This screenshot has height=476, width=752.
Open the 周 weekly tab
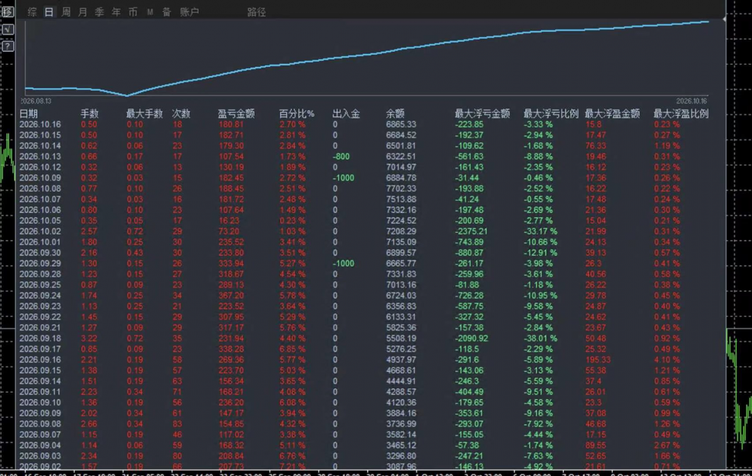point(66,12)
